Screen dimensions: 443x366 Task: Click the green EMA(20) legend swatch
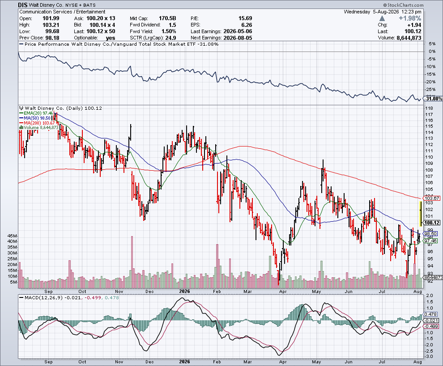[21, 113]
